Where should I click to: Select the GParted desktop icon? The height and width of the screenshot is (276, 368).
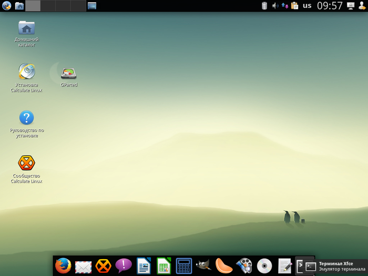pyautogui.click(x=69, y=77)
